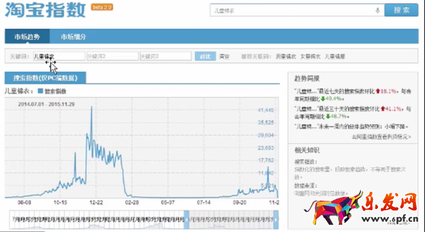Screen dimensions: 425x232
Task: Click the right handle of timeline range
Action: [276, 220]
